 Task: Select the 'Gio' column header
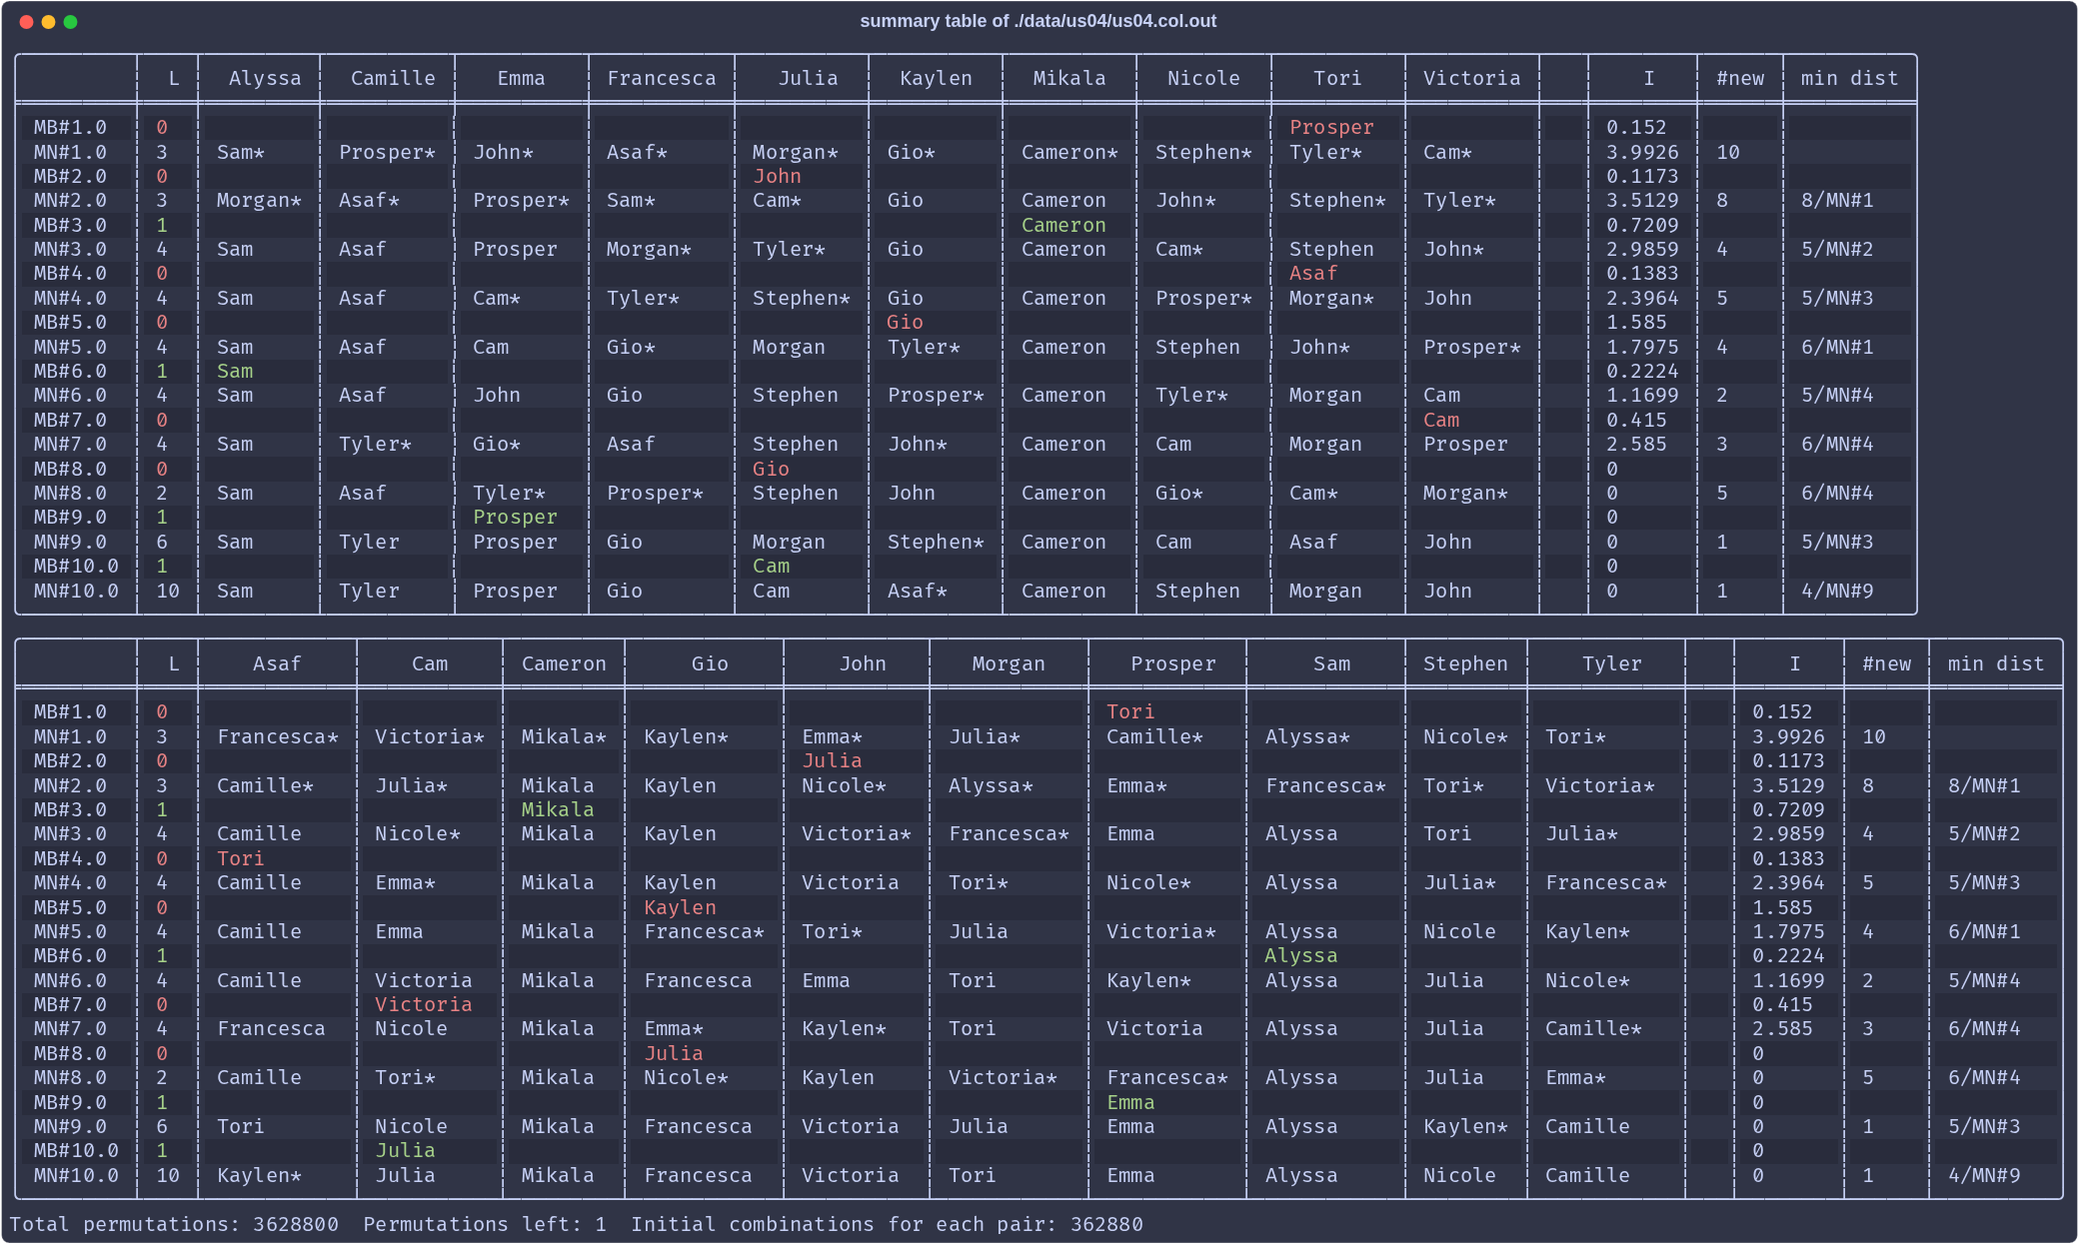(710, 663)
